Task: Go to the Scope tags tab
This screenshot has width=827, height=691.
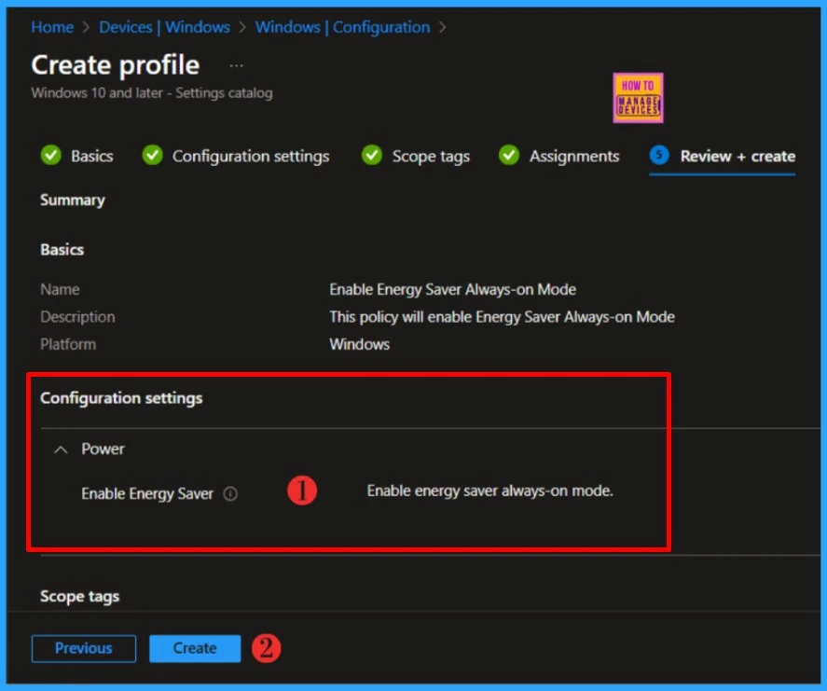Action: click(431, 157)
